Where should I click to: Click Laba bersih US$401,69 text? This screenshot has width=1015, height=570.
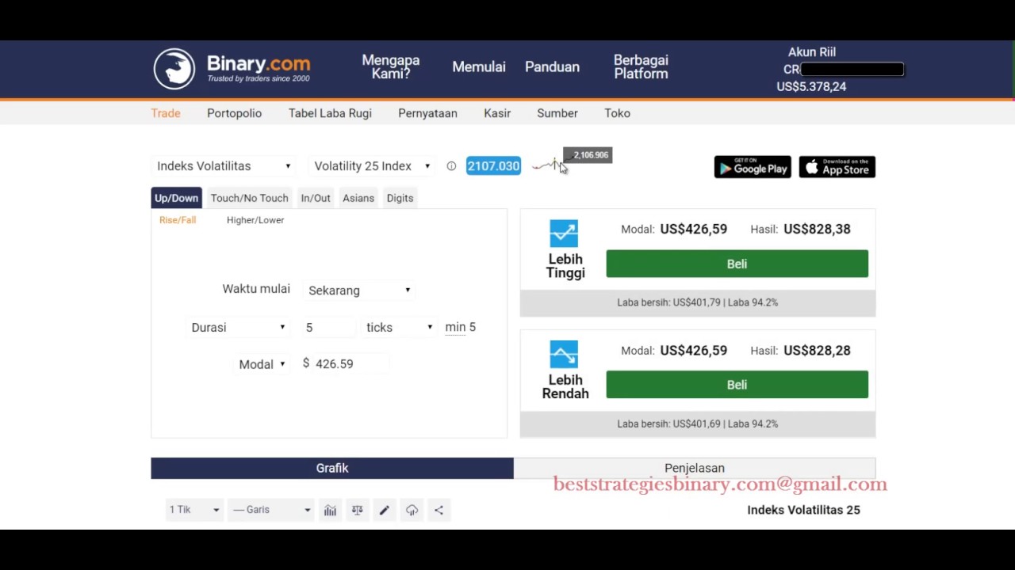click(x=668, y=424)
